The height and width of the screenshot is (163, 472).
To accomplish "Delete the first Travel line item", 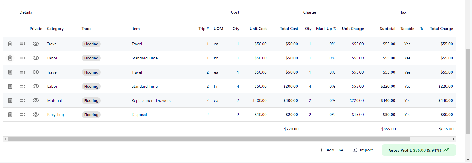I will 10,44.
